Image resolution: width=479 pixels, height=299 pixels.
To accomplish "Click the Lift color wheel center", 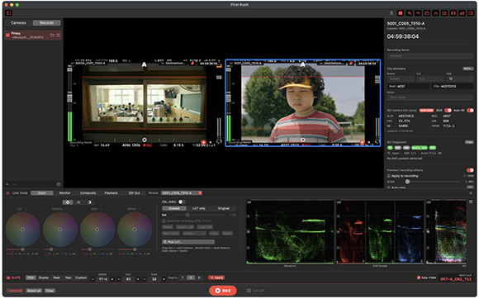I will pos(22,230).
